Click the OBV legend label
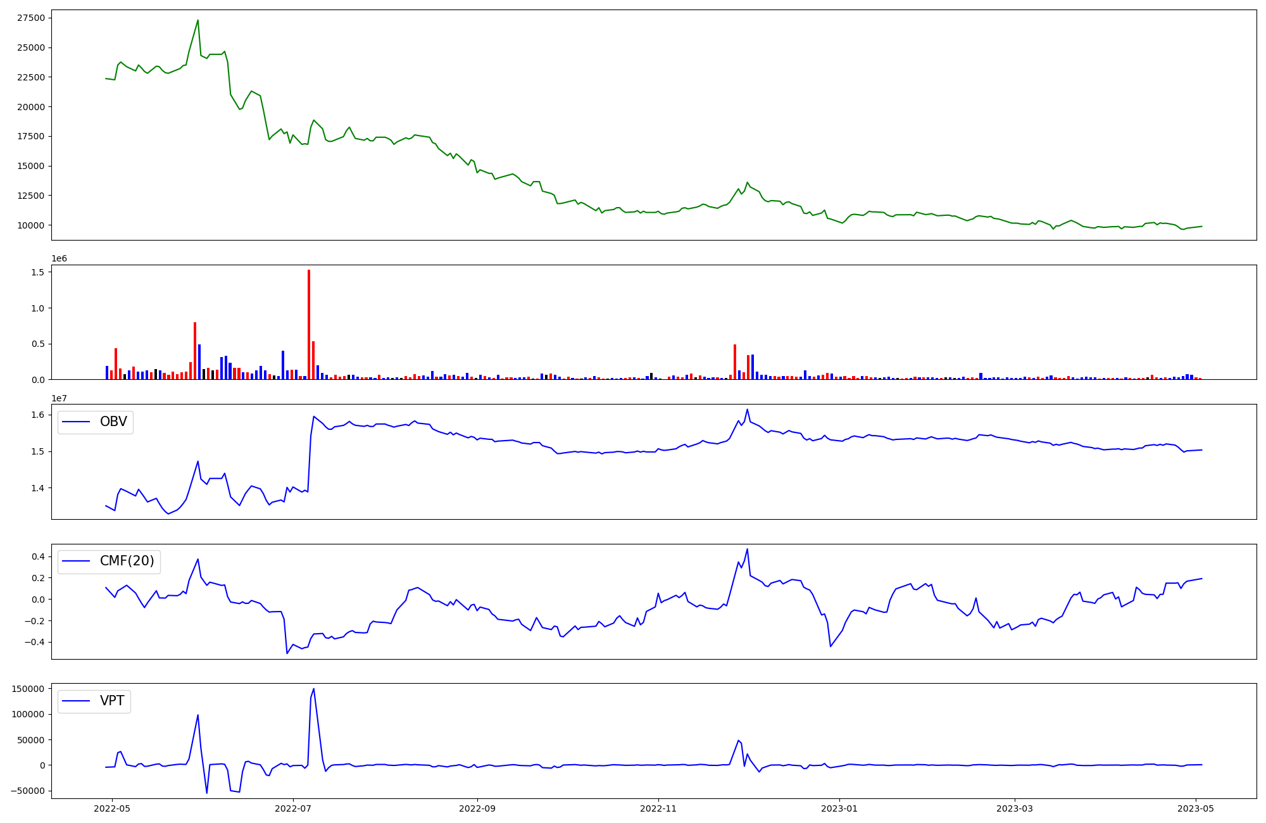The height and width of the screenshot is (823, 1266). click(113, 422)
